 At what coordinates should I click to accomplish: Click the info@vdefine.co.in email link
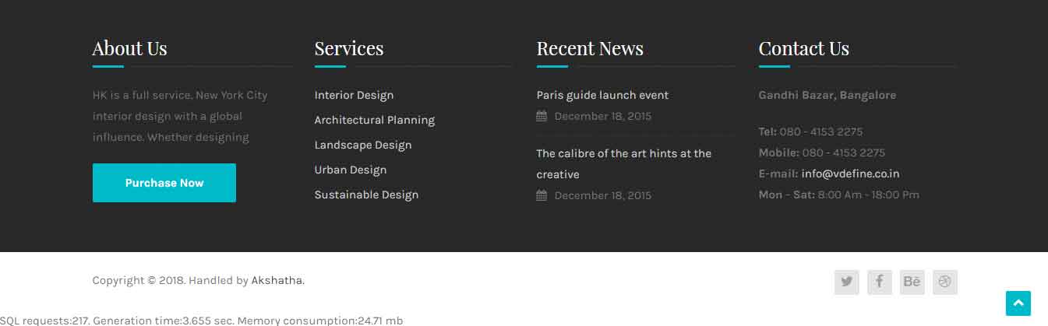tap(850, 174)
